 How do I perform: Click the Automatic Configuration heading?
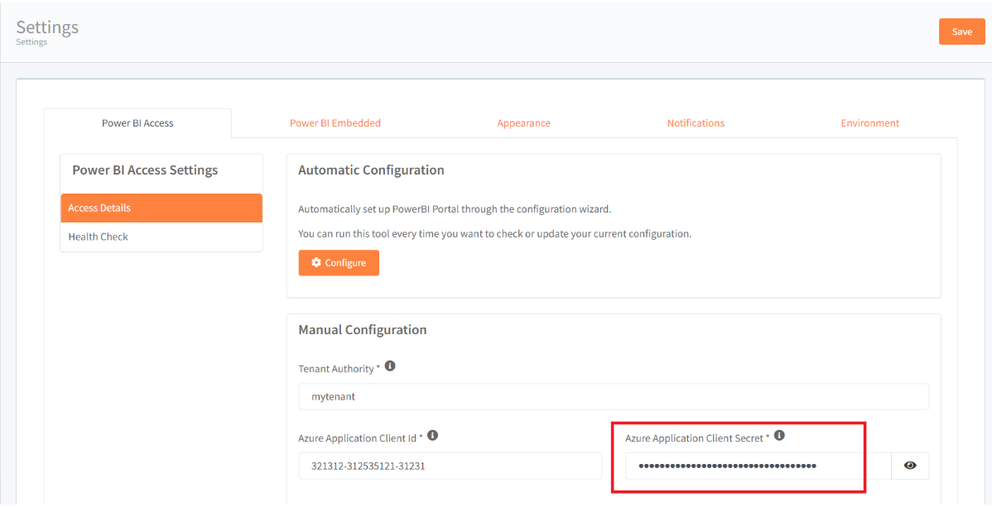371,170
